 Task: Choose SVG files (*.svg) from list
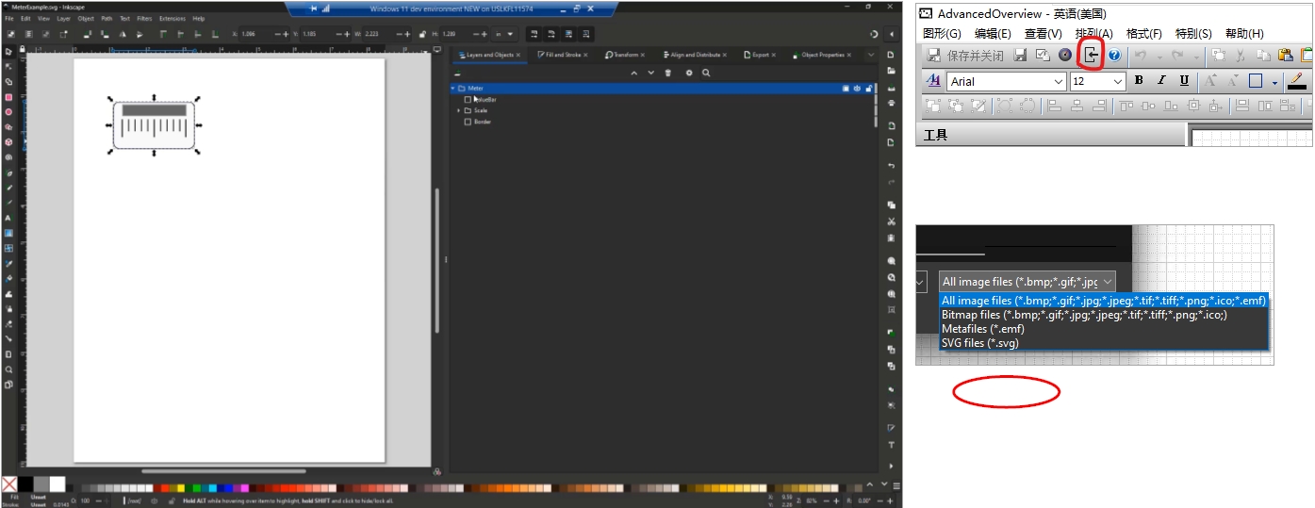click(x=979, y=343)
